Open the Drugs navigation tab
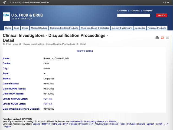 (25, 28)
